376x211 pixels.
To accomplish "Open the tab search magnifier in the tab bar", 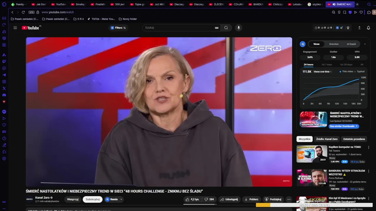I will (x=369, y=4).
